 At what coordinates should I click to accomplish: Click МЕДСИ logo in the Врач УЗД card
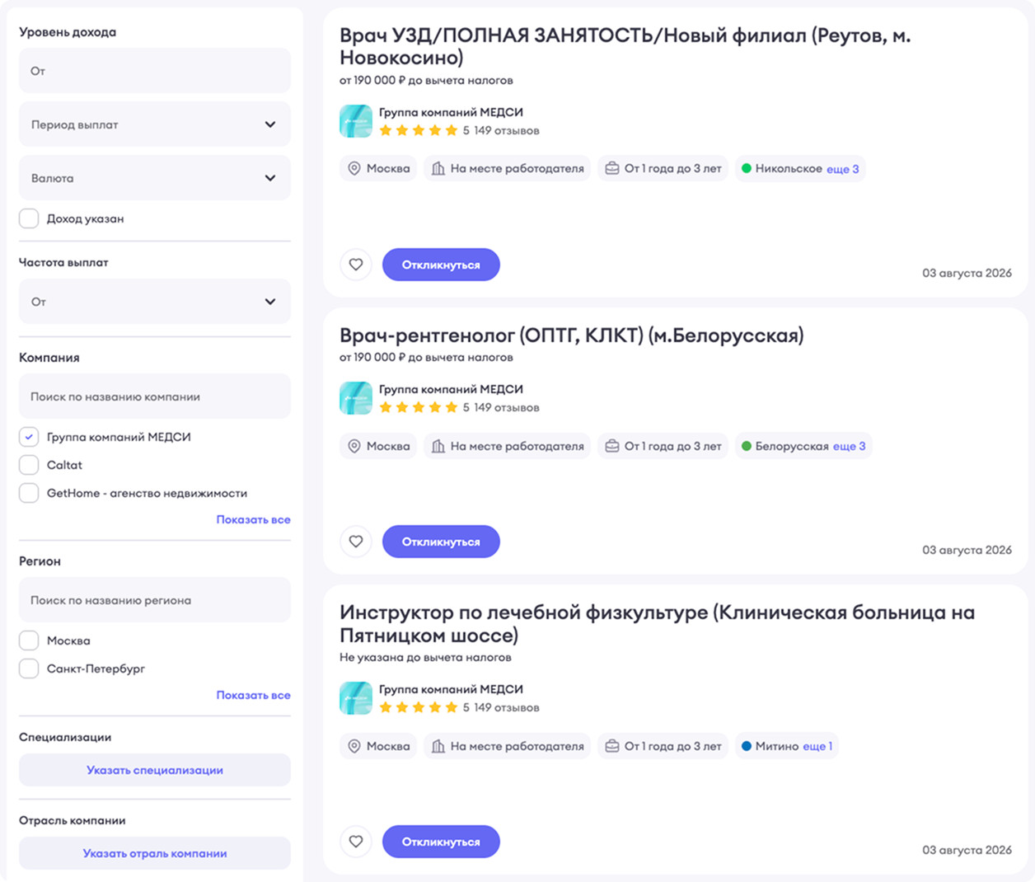(356, 121)
